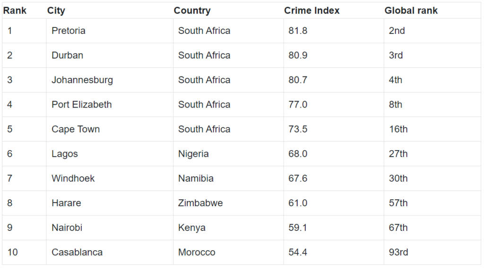Viewport: 484px width, 270px height.
Task: Click the Harare city cell
Action: 66,203
